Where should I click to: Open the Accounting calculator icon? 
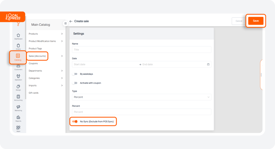[x=18, y=97]
